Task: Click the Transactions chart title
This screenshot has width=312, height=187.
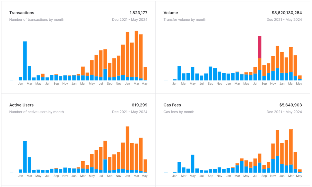Action: 22,13
